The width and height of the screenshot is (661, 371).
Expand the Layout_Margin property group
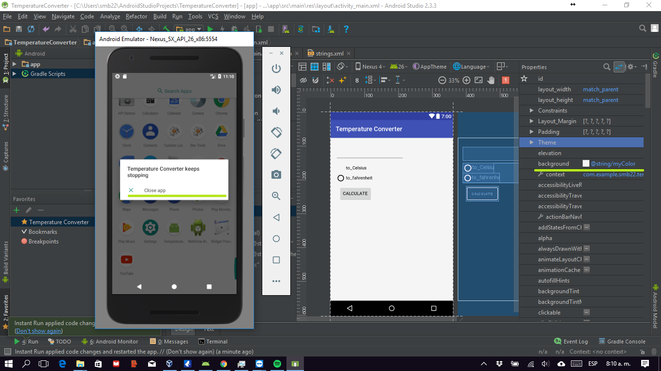[532, 121]
